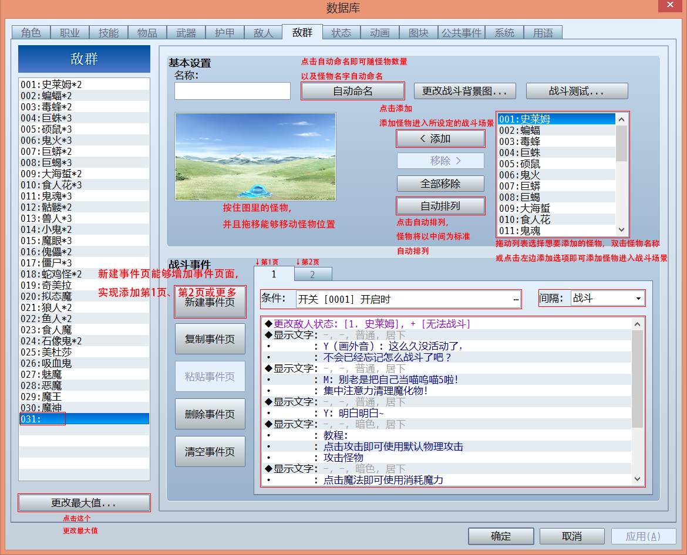The height and width of the screenshot is (555, 687).
Task: Switch to the 角色 tab
Action: coord(31,33)
